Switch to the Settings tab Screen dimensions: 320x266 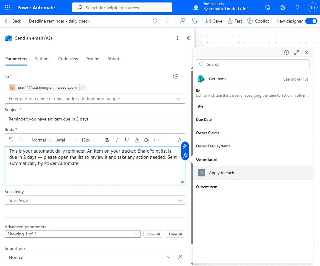pyautogui.click(x=42, y=59)
